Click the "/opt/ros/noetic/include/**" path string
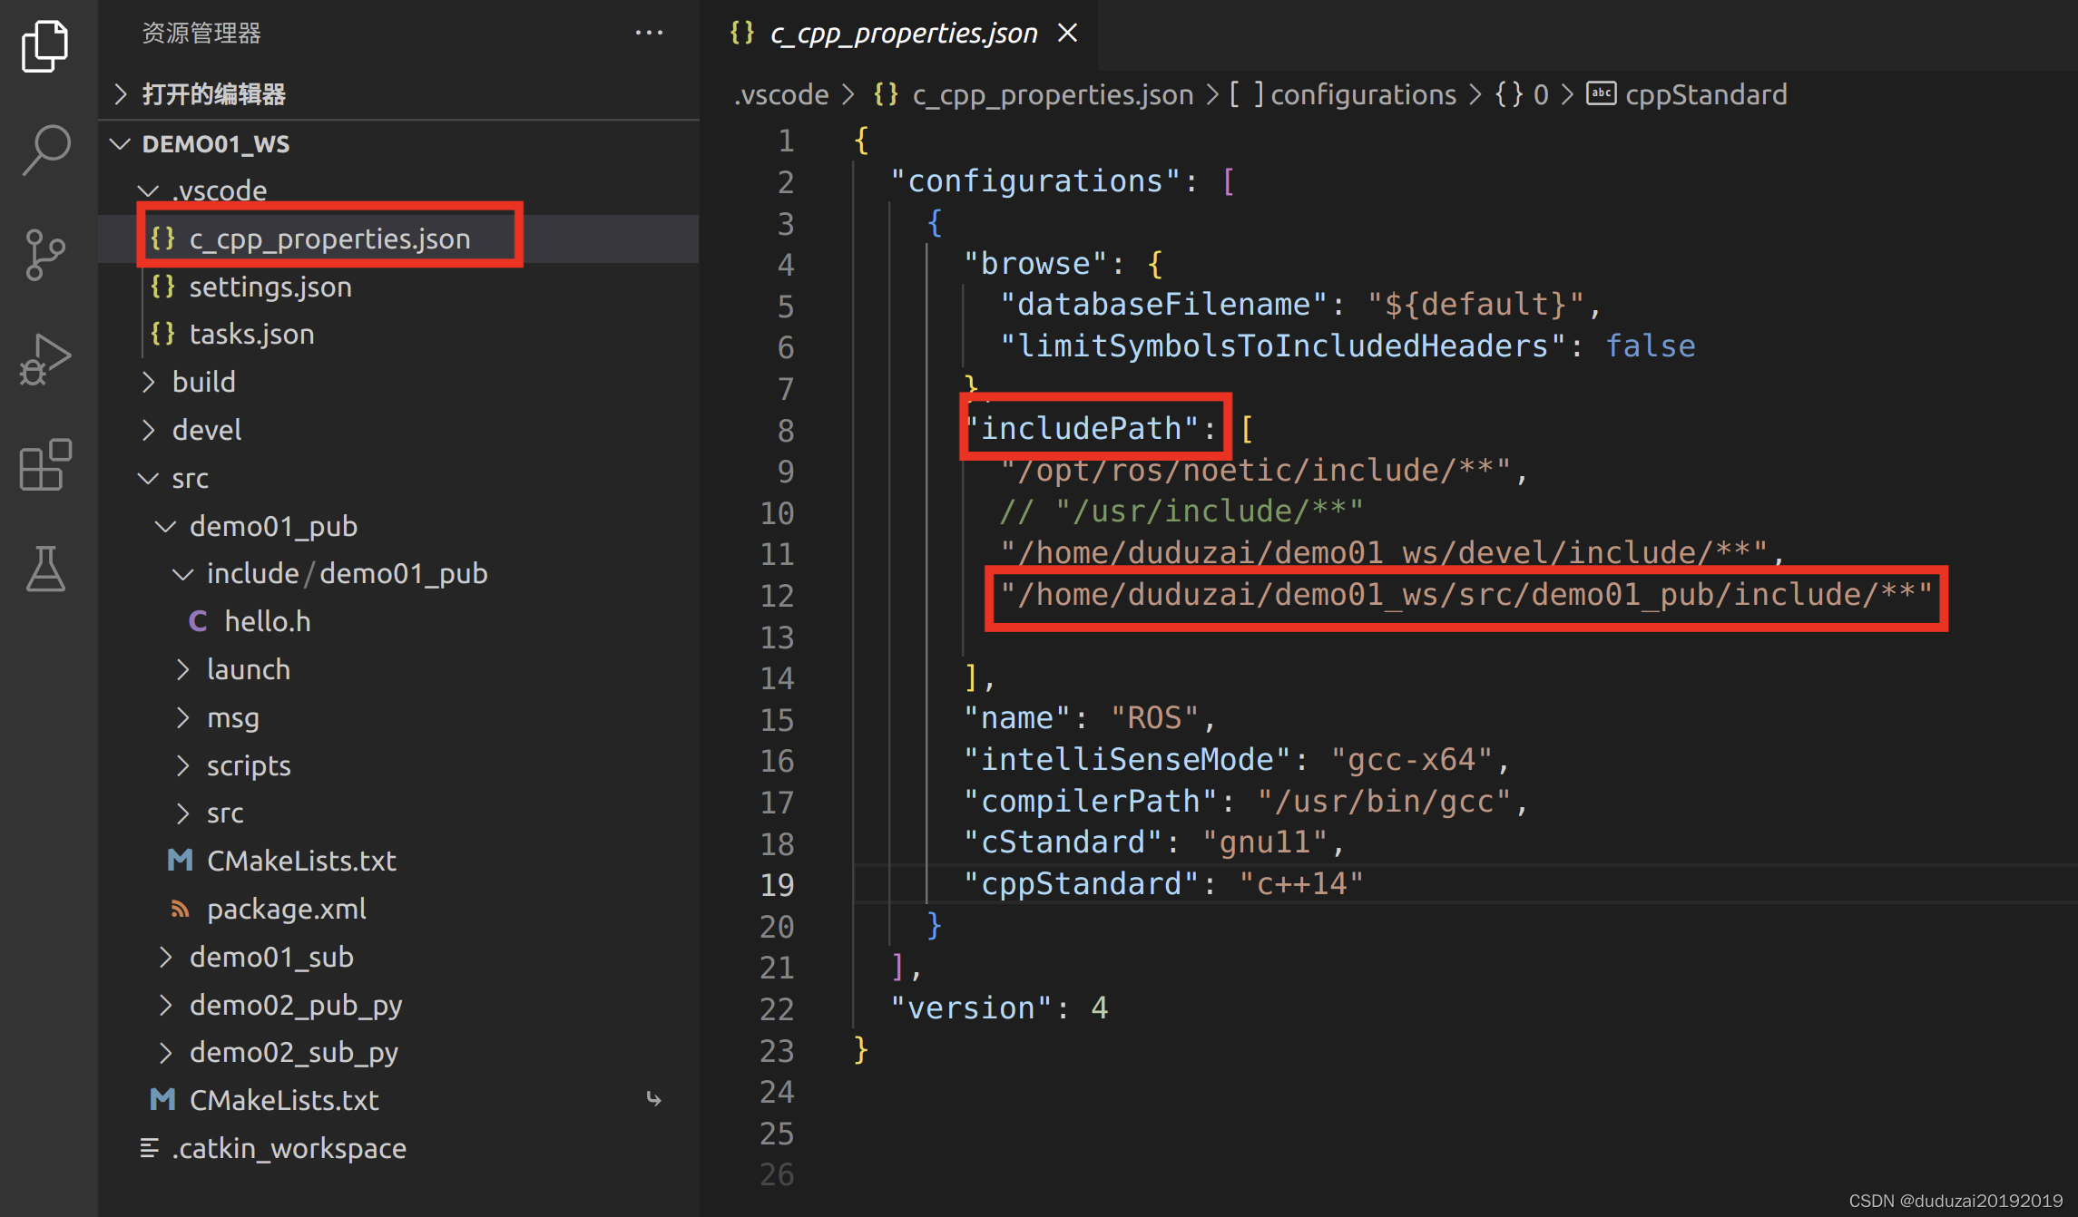Image resolution: width=2078 pixels, height=1217 pixels. pyautogui.click(x=1255, y=470)
